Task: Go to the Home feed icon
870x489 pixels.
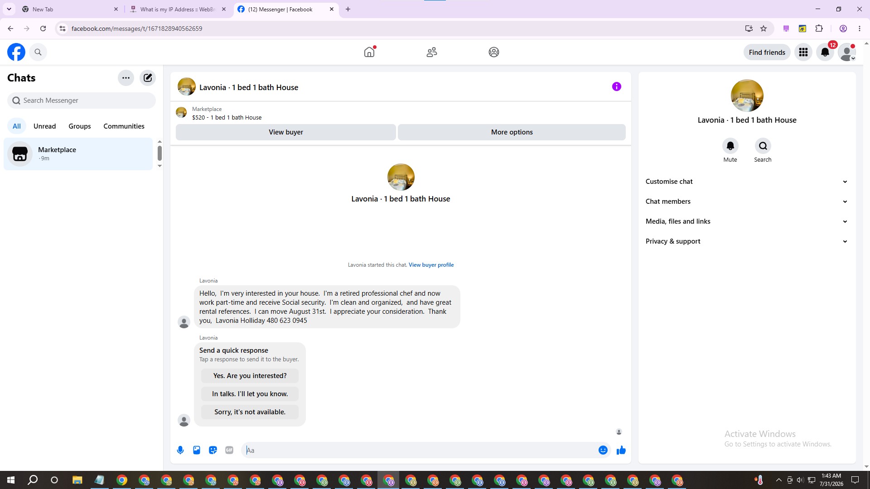Action: 369,52
